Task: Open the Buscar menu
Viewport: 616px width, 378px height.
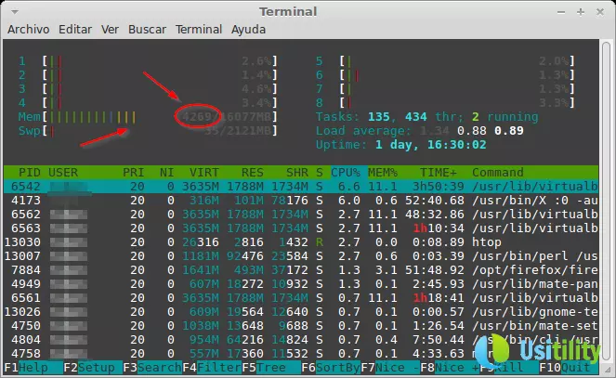Action: click(147, 30)
